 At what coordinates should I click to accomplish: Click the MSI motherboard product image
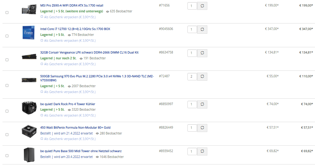click(29, 10)
